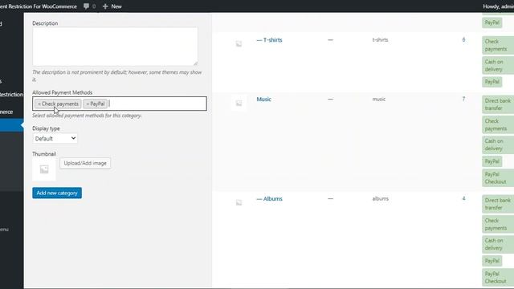
Task: Click the Add new category button
Action: click(x=57, y=193)
